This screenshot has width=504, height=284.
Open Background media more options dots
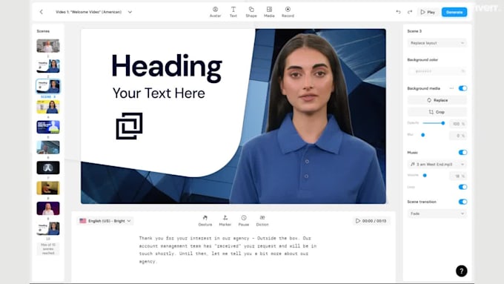451,88
